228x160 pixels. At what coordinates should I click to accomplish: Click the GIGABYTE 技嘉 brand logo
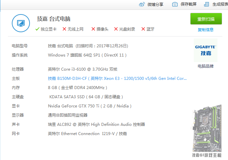(x=206, y=50)
